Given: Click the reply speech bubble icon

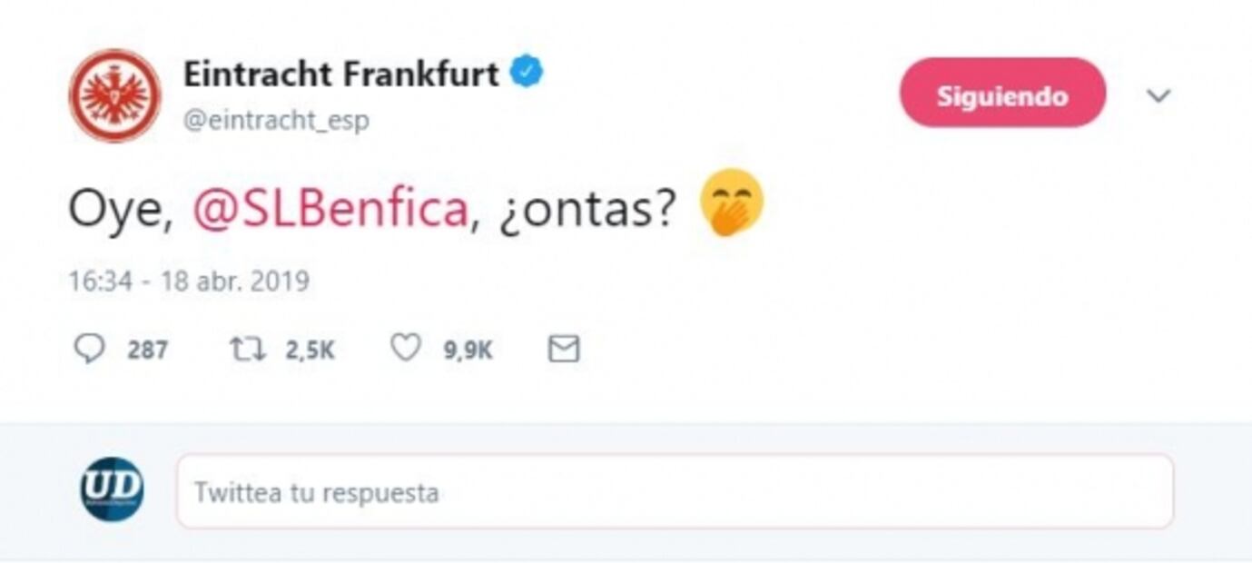Looking at the screenshot, I should (x=89, y=350).
